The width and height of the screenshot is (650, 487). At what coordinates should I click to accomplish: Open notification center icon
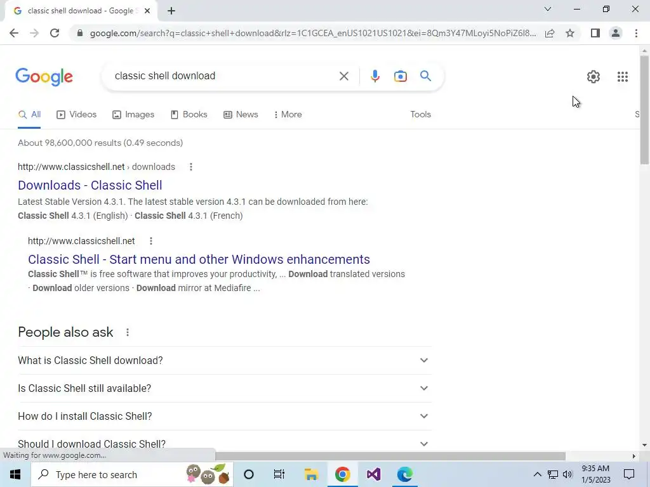click(629, 474)
